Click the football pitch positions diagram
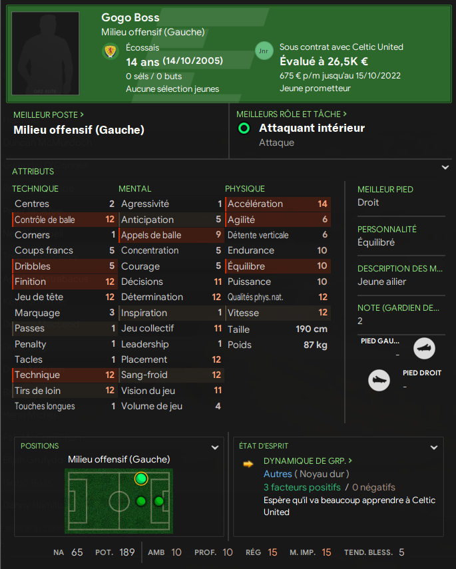Image resolution: width=456 pixels, height=569 pixels. coord(118,500)
